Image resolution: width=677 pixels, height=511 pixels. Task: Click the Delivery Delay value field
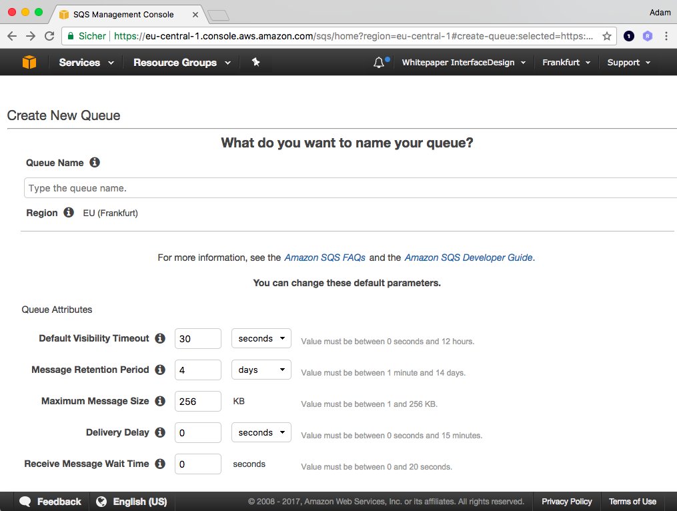click(198, 432)
